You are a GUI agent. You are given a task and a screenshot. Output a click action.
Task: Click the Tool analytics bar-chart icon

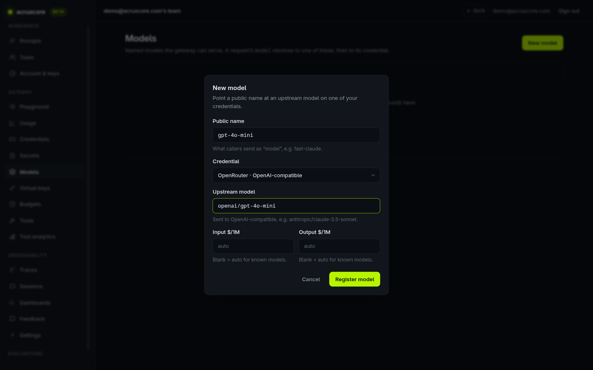[12, 237]
